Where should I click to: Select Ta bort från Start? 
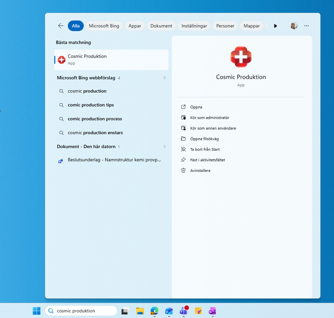coord(205,149)
